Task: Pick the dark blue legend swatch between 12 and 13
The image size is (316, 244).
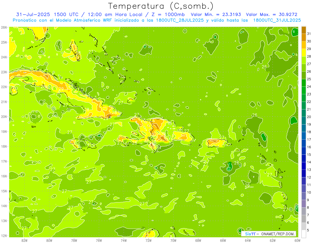Action: click(x=304, y=173)
